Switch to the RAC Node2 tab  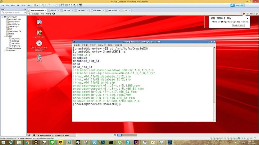pos(97,10)
